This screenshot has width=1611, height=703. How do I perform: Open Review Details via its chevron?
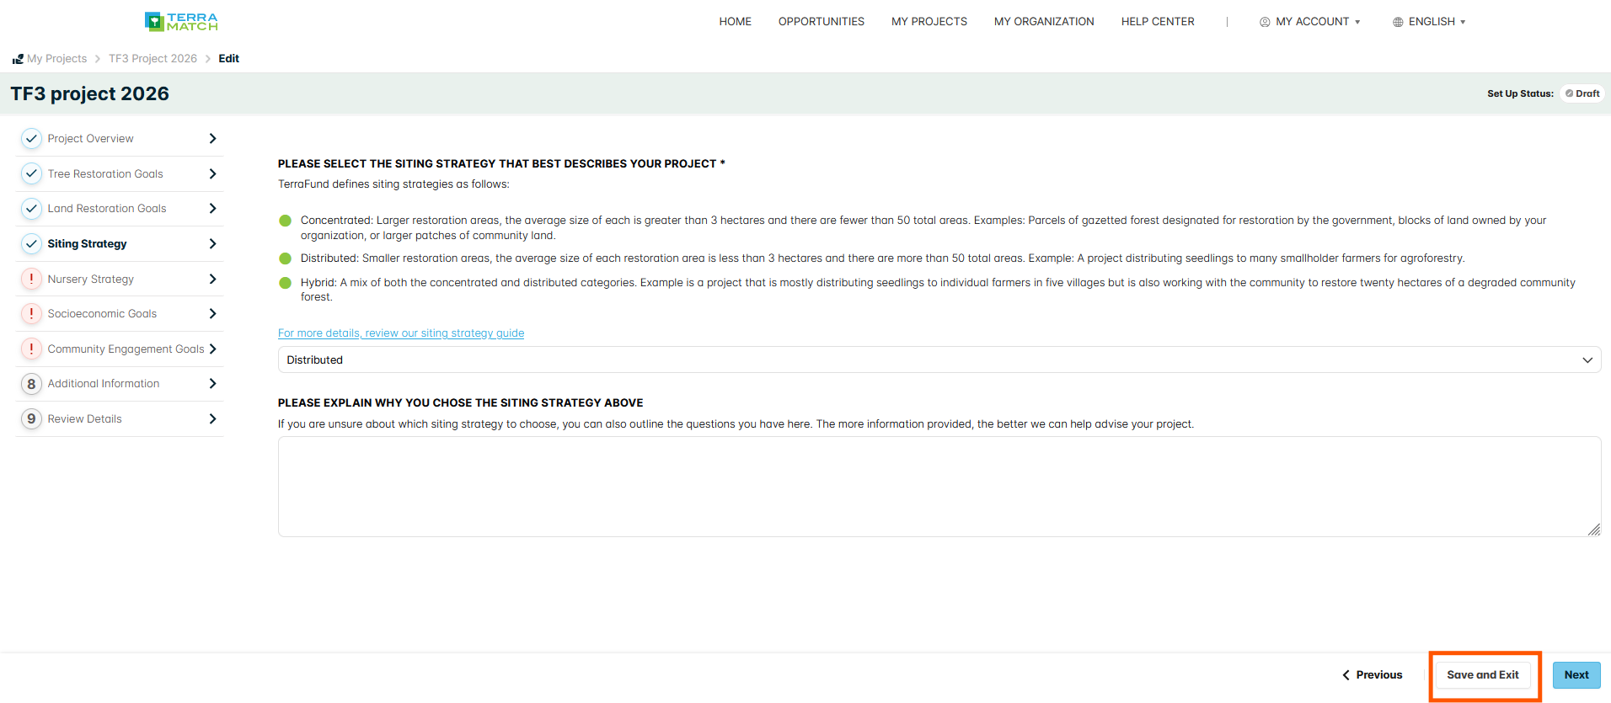pos(212,418)
